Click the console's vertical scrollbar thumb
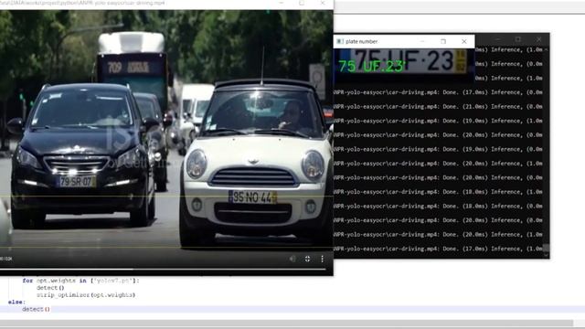This screenshot has width=585, height=329. point(547,248)
